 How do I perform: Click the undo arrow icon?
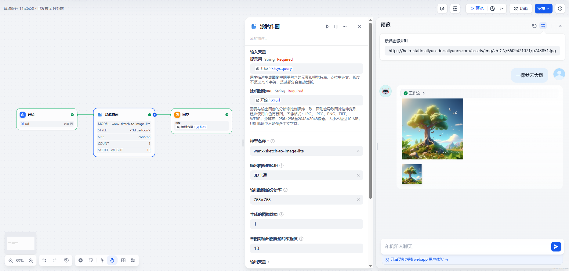click(44, 260)
